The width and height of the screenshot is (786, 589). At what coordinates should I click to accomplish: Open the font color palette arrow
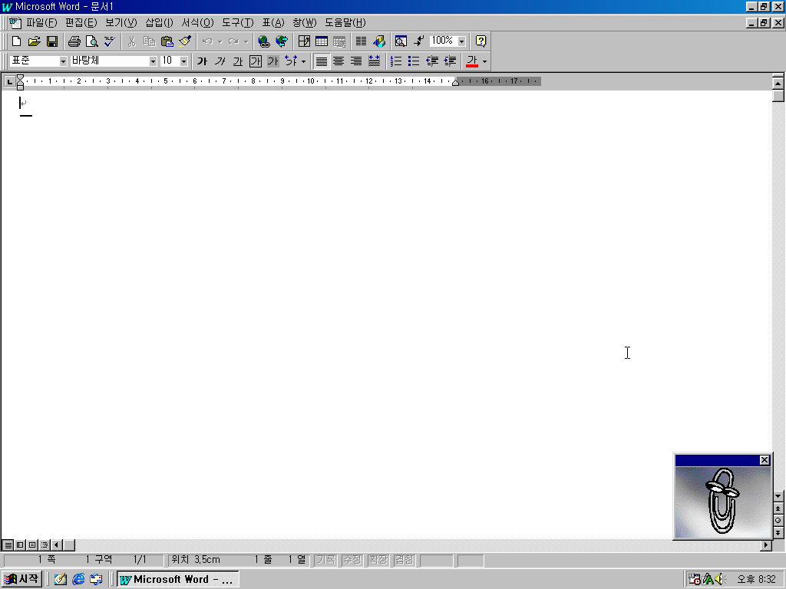click(484, 61)
